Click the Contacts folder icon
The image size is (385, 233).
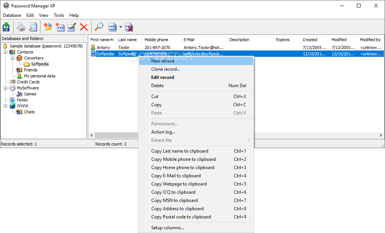click(x=12, y=52)
